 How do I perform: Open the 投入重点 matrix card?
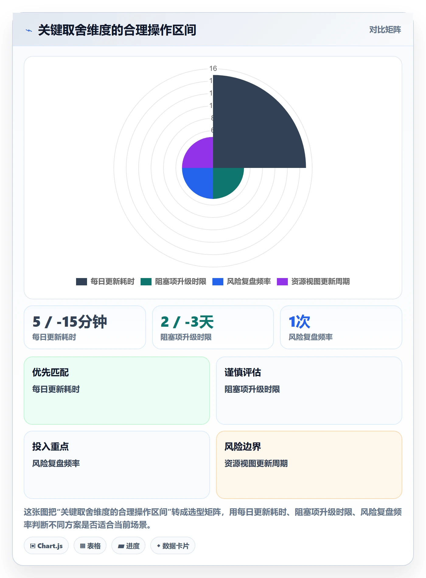(117, 465)
